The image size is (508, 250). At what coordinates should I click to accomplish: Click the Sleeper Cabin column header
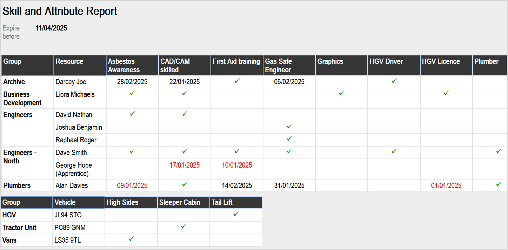[183, 203]
